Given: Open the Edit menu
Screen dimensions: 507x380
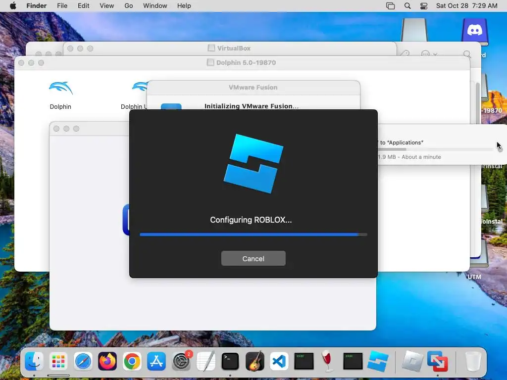Looking at the screenshot, I should click(83, 6).
